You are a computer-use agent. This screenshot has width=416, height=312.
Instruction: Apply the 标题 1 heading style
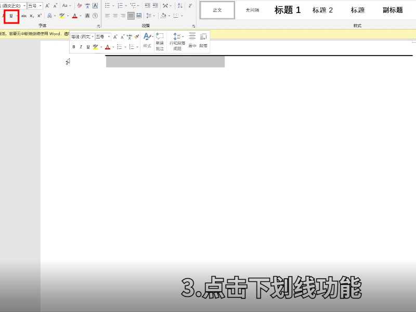288,9
